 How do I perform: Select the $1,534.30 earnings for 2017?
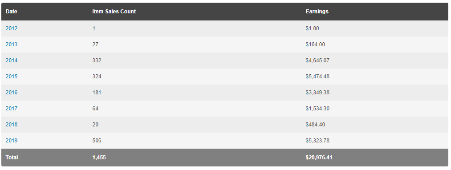tap(317, 109)
